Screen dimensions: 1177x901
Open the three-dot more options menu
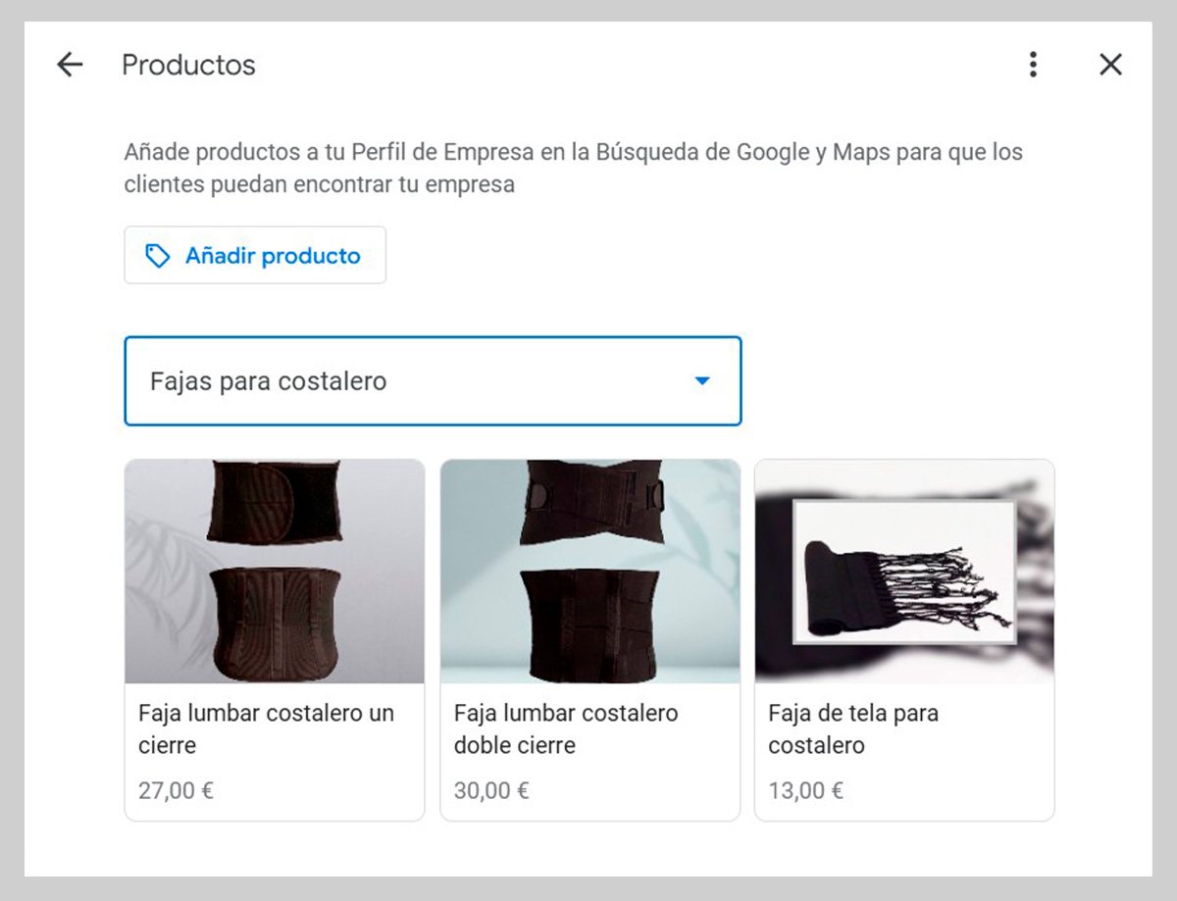coord(1032,65)
